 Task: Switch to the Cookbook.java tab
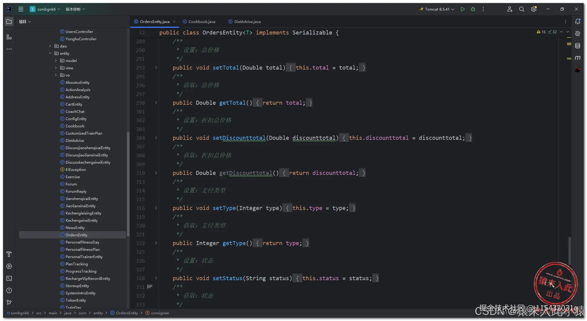click(199, 21)
